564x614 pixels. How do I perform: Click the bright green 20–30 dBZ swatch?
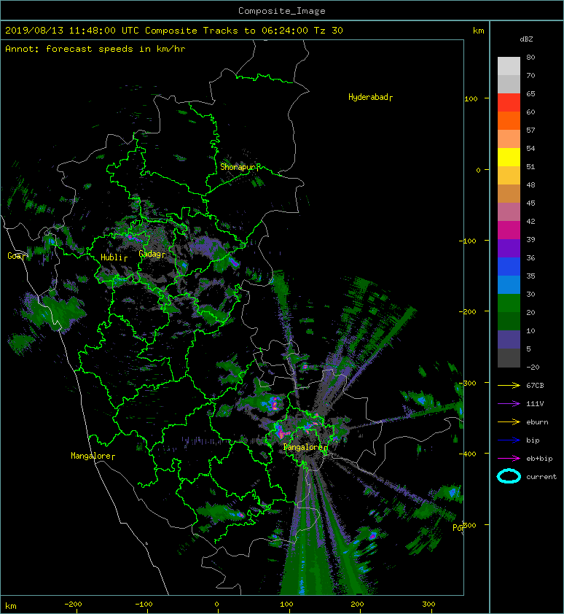click(x=509, y=303)
